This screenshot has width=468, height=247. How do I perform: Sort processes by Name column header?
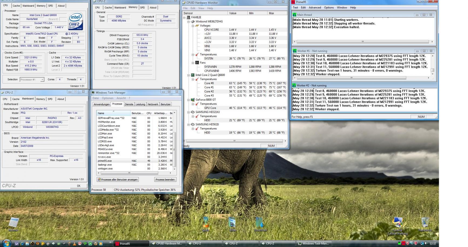(x=113, y=113)
